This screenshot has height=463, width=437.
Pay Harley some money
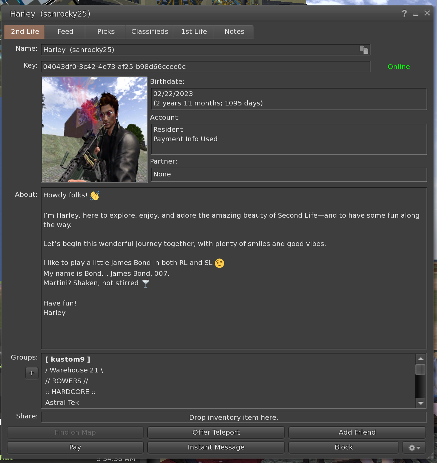pyautogui.click(x=75, y=447)
